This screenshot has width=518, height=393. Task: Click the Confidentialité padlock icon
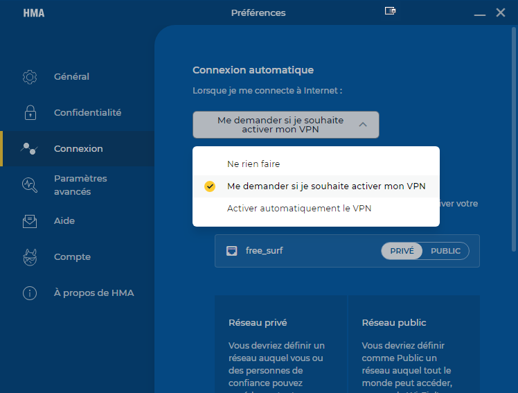click(x=30, y=113)
